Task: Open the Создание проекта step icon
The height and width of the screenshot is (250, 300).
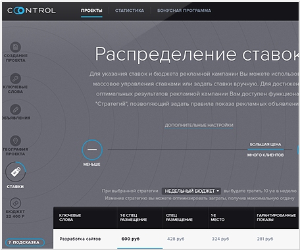Action: [15, 47]
